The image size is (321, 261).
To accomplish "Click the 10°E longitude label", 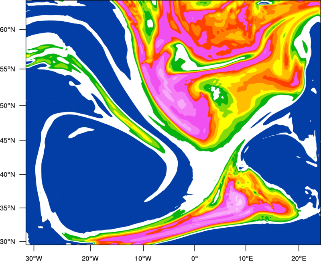I will (x=246, y=258).
